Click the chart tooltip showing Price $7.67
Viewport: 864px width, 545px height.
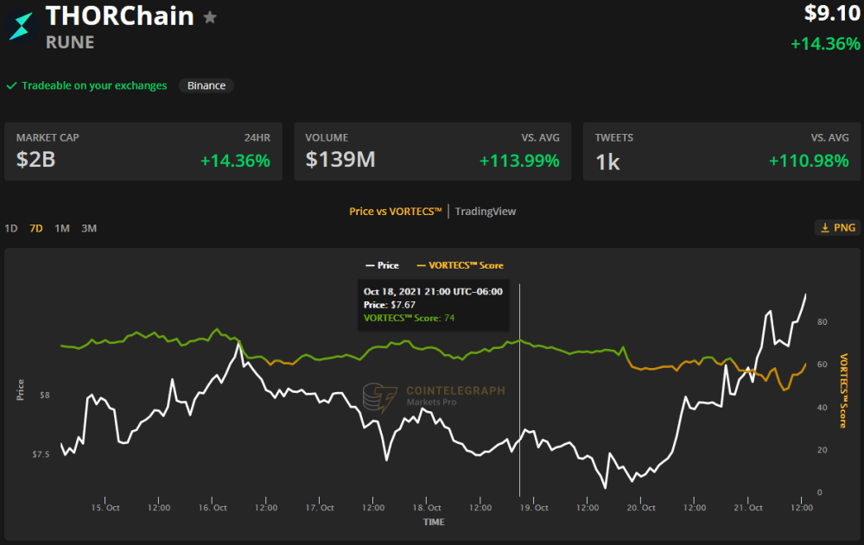(x=433, y=305)
